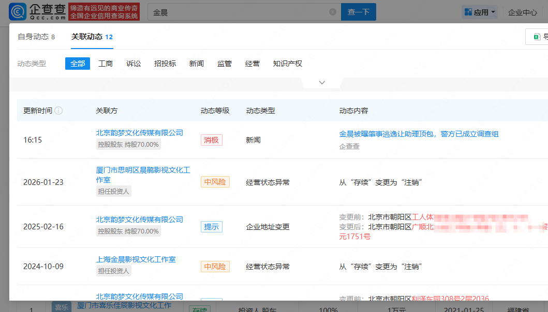Viewport: 548px width, 312px height.
Task: Clear the search box text
Action: [333, 12]
